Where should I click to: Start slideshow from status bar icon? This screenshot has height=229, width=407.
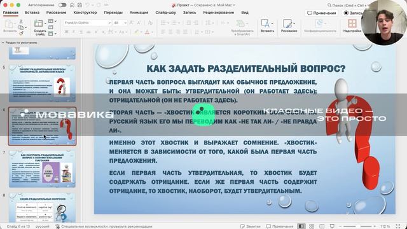coord(332,226)
